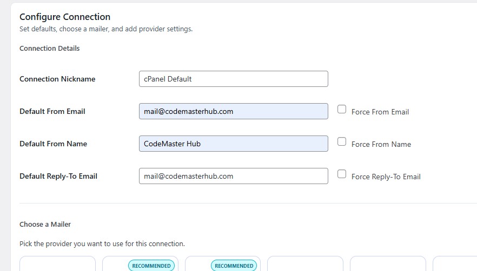This screenshot has width=477, height=271.
Task: Click the first RECOMMENDED badge
Action: coord(151,265)
